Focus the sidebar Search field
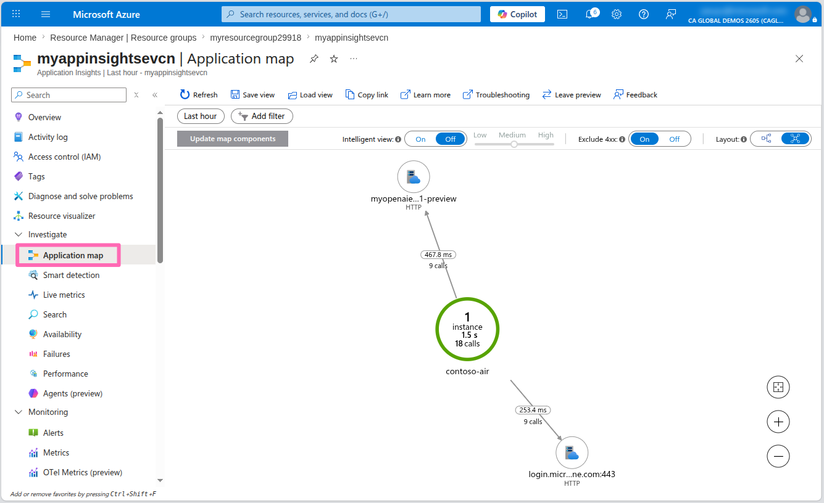The width and height of the screenshot is (824, 503). coord(69,95)
